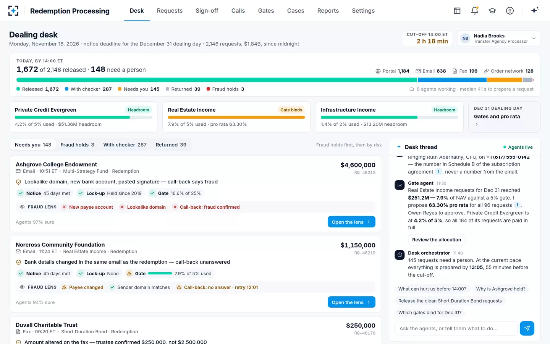
Task: Open the Calls tab
Action: pos(238,11)
